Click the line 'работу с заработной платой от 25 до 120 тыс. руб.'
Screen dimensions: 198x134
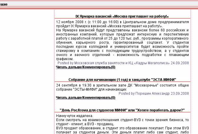pyautogui.click(x=123, y=38)
